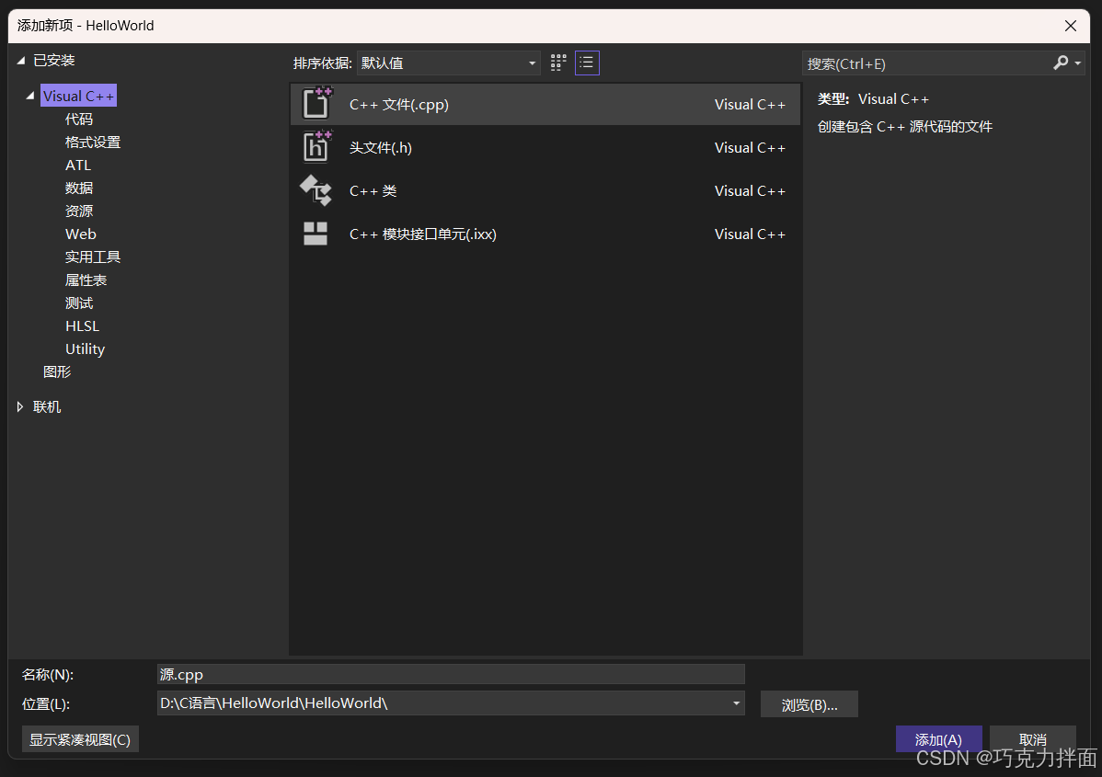Click the 取消 button

click(1032, 739)
